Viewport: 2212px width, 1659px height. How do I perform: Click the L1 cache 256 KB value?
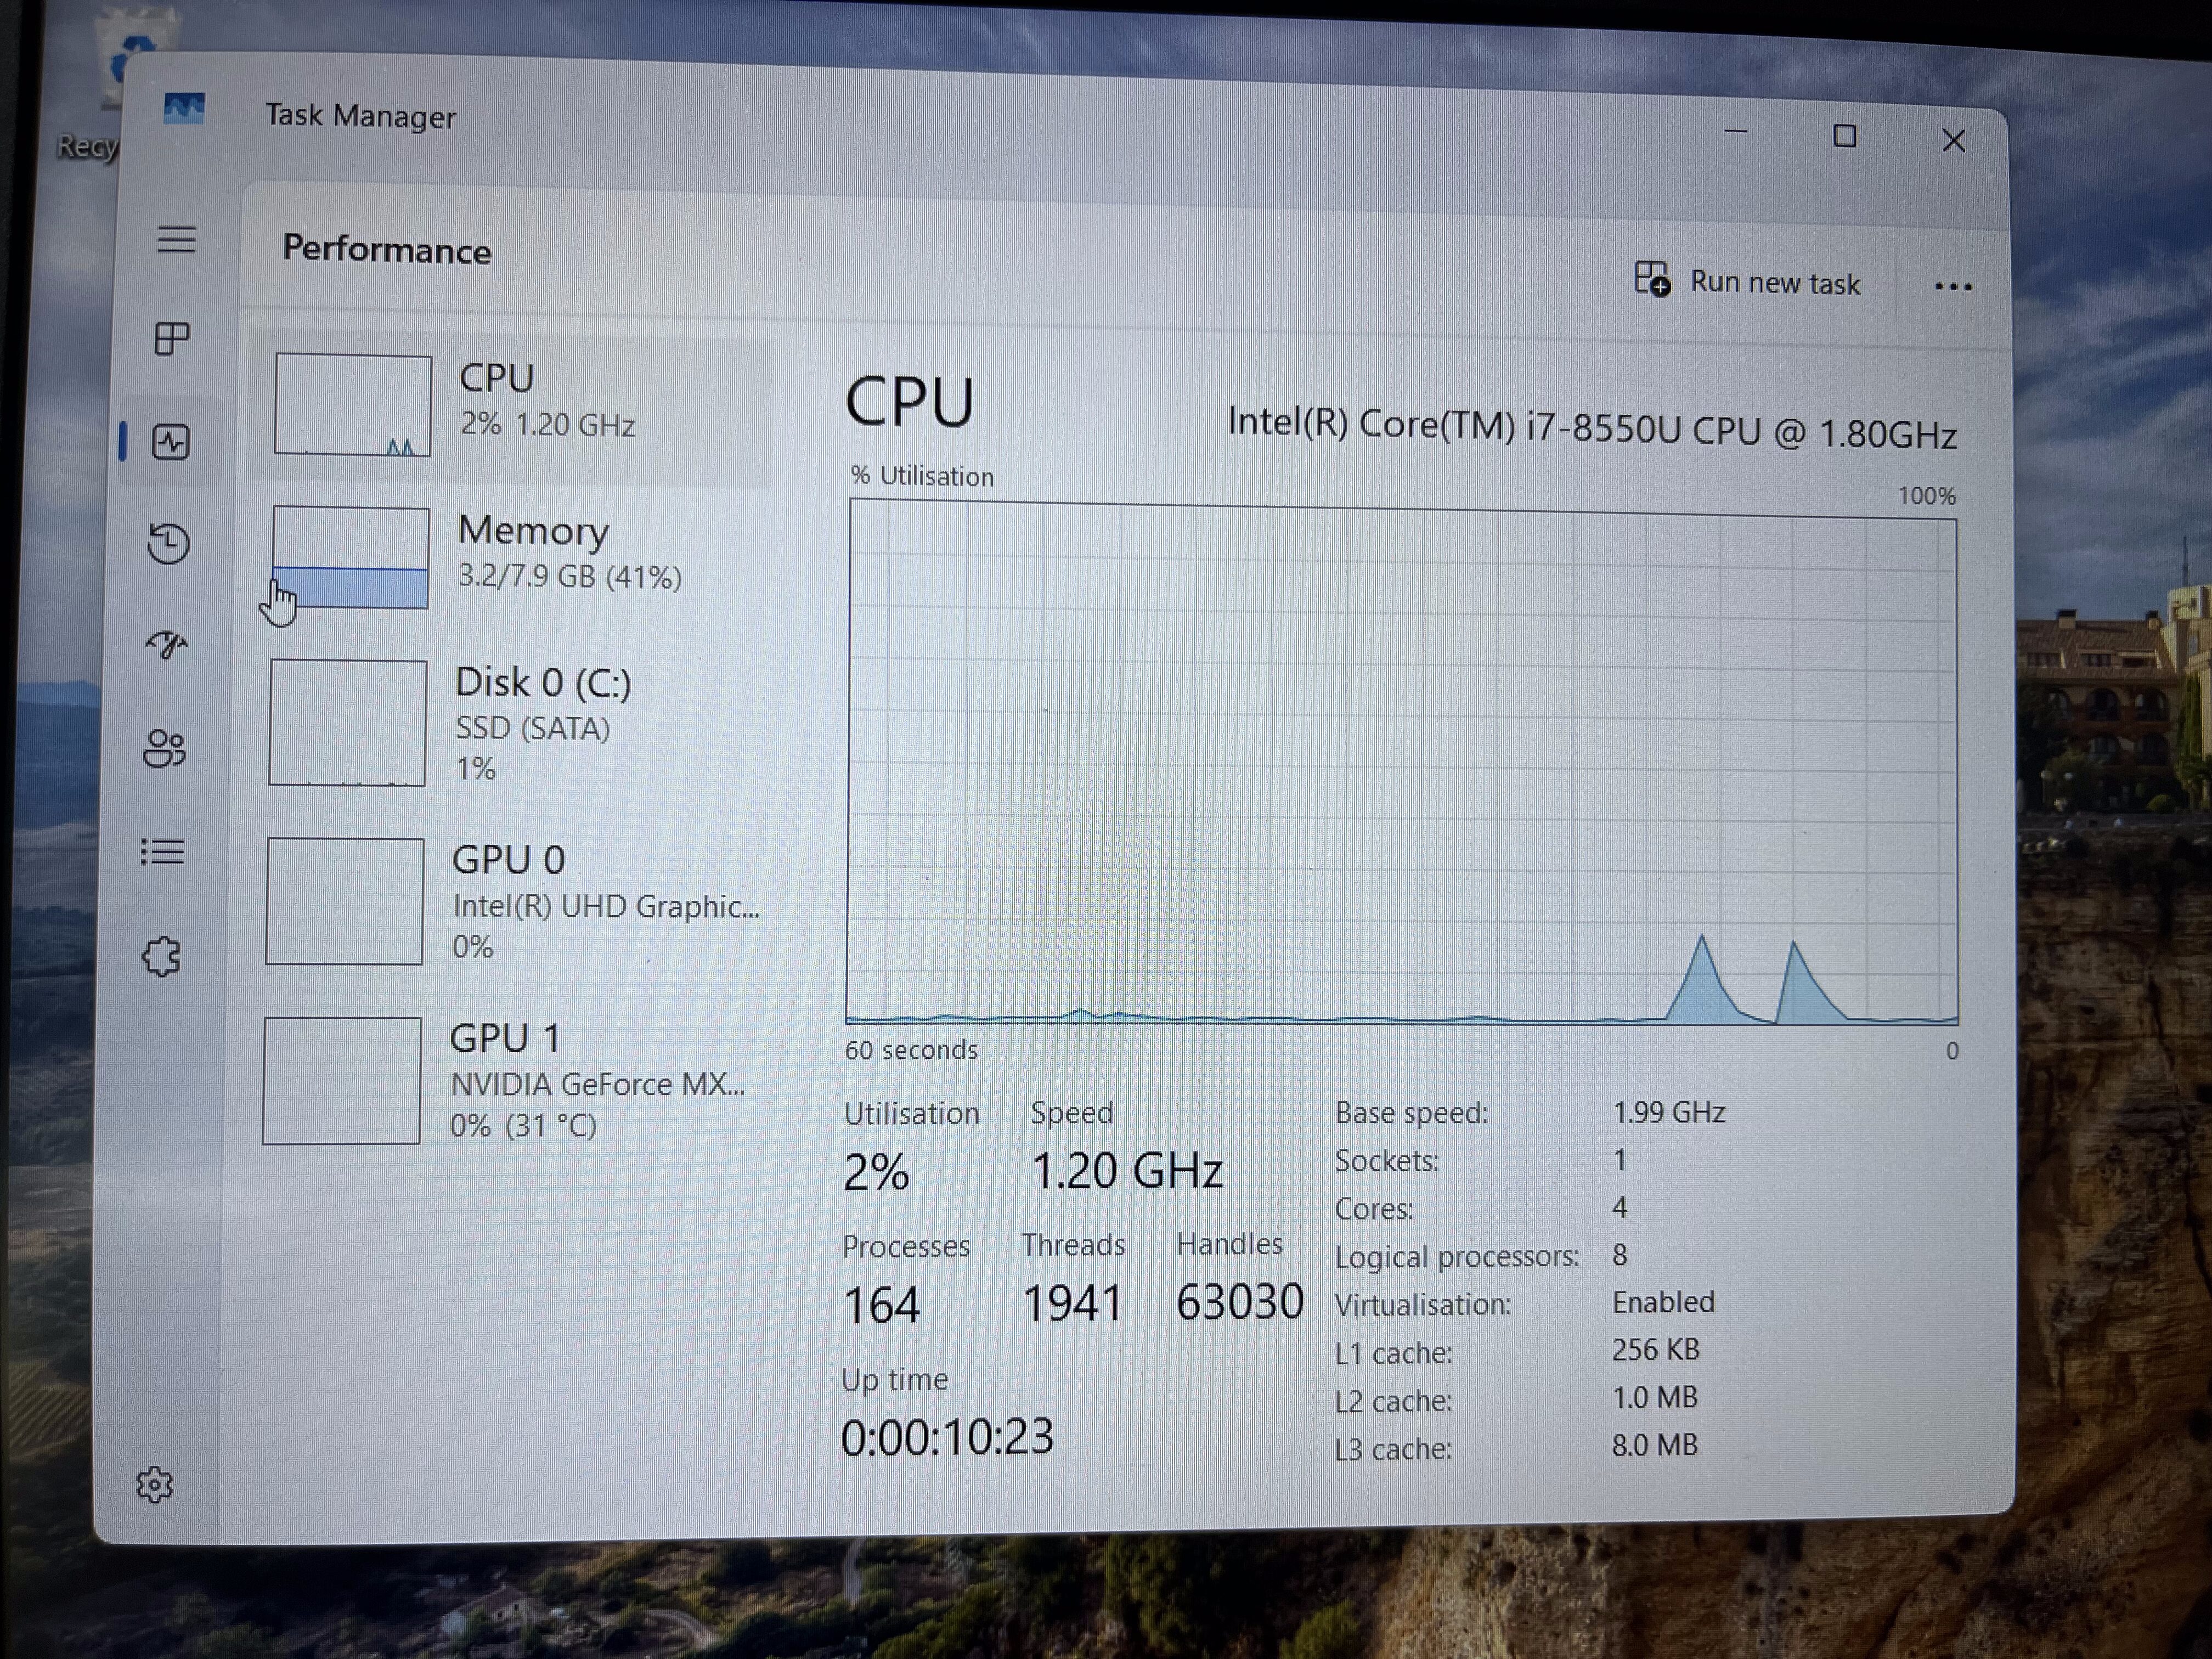1655,1350
